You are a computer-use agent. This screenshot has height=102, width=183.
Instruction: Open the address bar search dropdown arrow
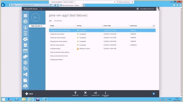pyautogui.click(x=53, y=5)
